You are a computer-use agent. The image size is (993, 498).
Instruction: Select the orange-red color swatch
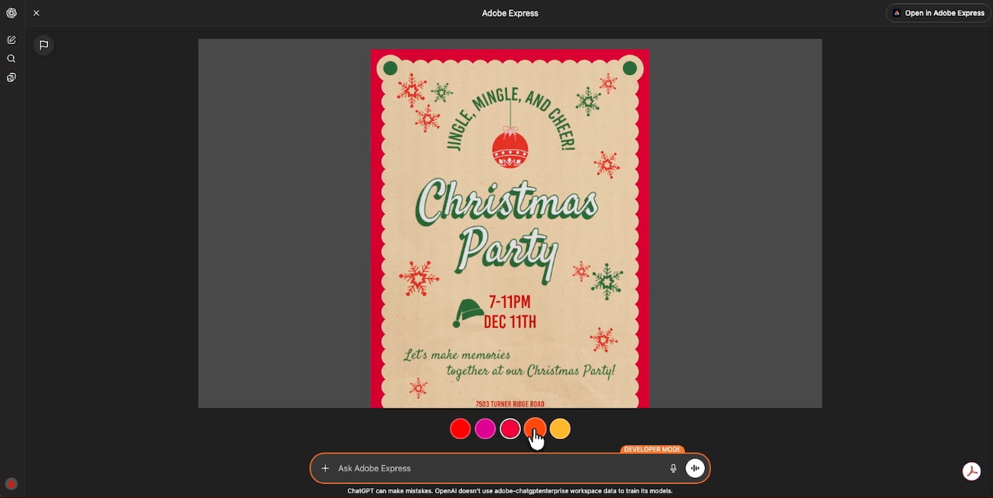coord(535,428)
